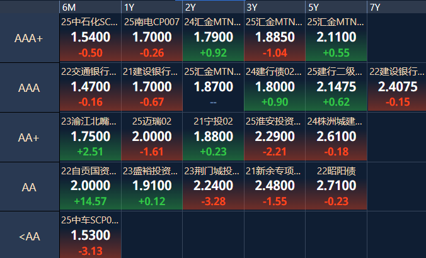Image resolution: width=426 pixels, height=258 pixels.
Task: Open the 21建设银行 cell showing 1.7000
Action: (x=151, y=87)
